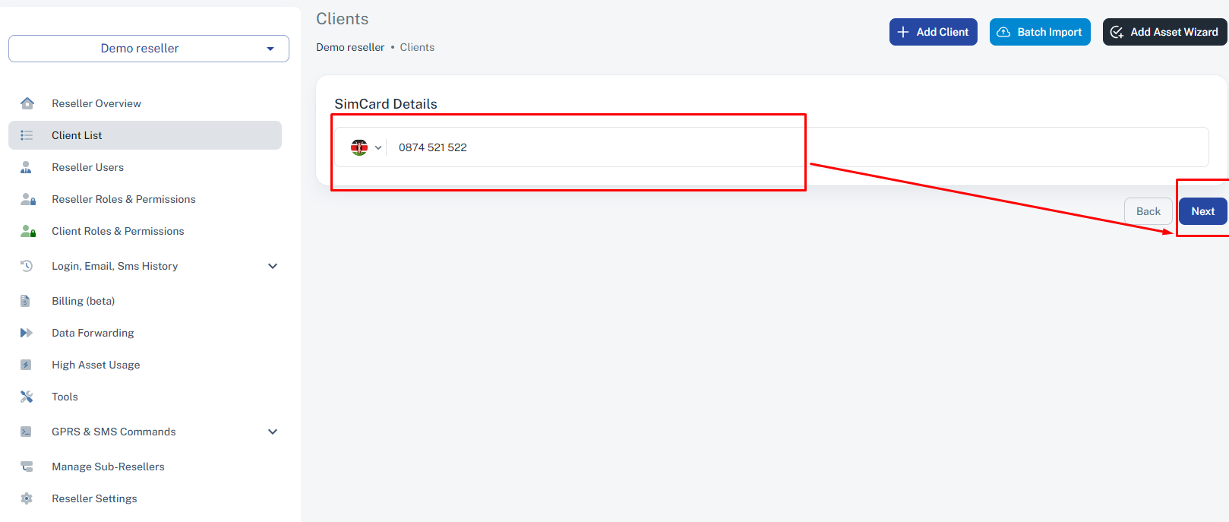This screenshot has width=1229, height=522.
Task: Click the SimCard phone number input field
Action: tap(798, 147)
